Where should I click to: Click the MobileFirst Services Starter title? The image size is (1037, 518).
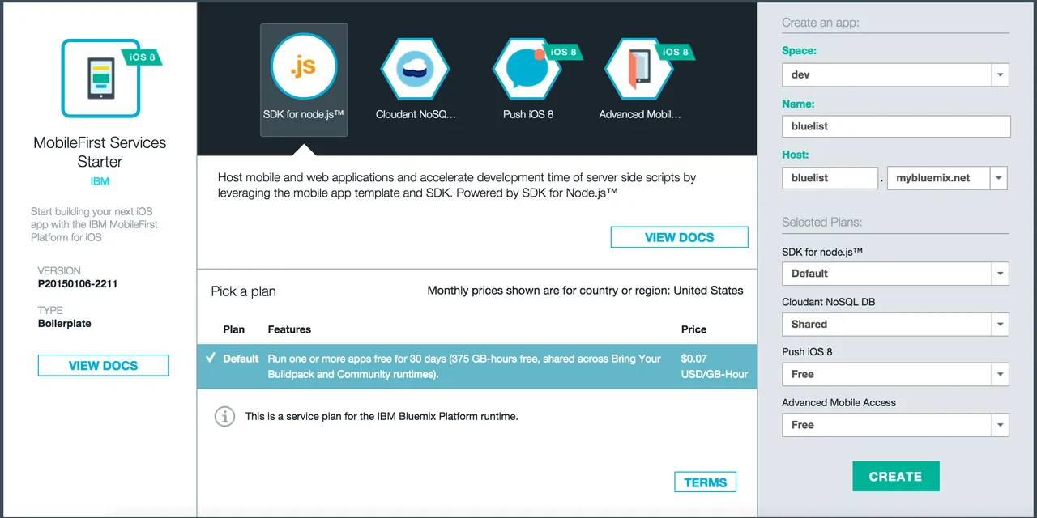click(100, 152)
